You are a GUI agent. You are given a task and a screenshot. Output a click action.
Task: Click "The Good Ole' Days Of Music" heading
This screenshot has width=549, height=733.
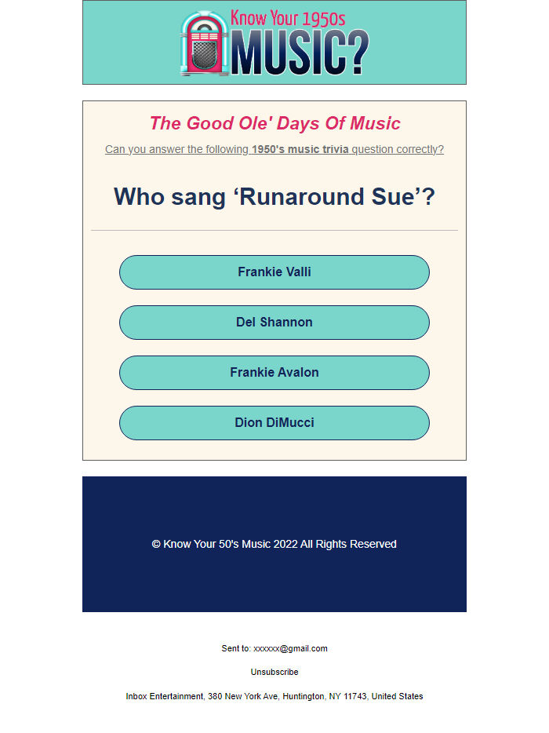tap(274, 124)
